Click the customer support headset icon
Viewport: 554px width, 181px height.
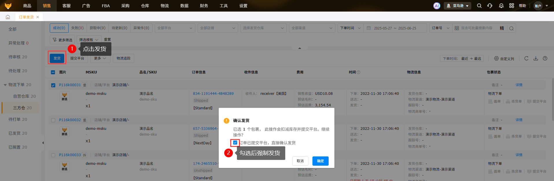(490, 6)
